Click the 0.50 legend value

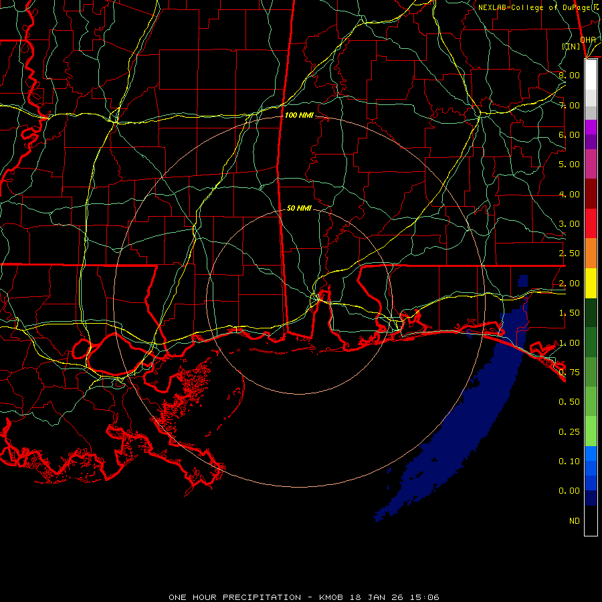(569, 402)
